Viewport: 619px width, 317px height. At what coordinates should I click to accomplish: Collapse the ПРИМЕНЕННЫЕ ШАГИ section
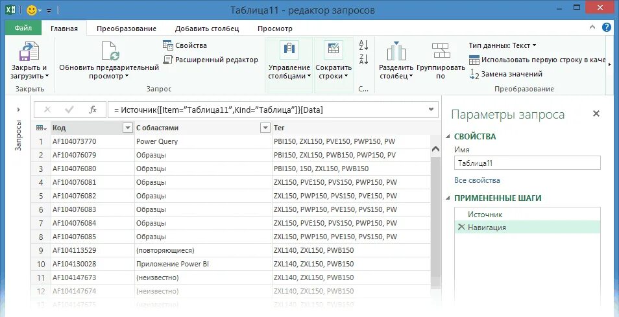(448, 198)
